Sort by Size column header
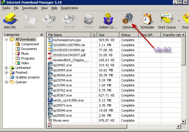Viewport: 189px width, 132px height. (108, 35)
